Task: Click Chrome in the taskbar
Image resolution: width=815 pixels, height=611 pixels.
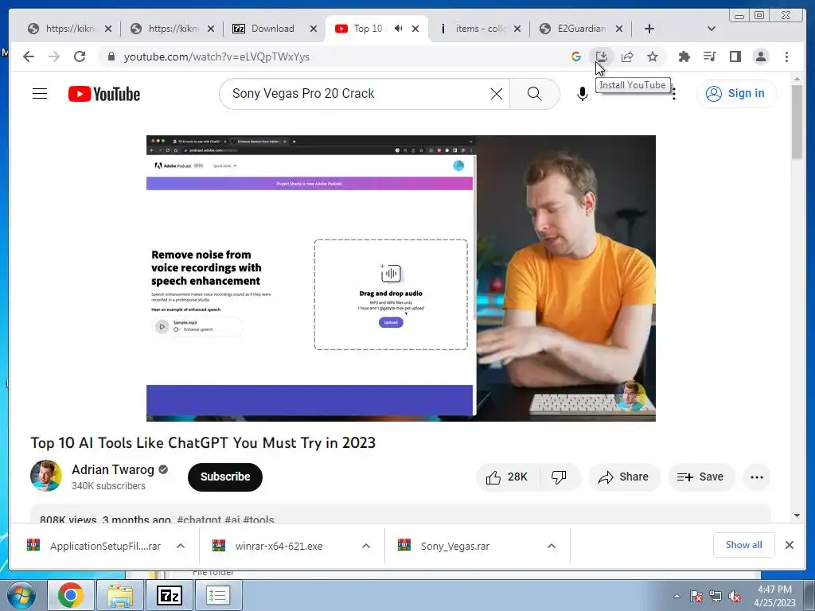Action: pyautogui.click(x=71, y=595)
